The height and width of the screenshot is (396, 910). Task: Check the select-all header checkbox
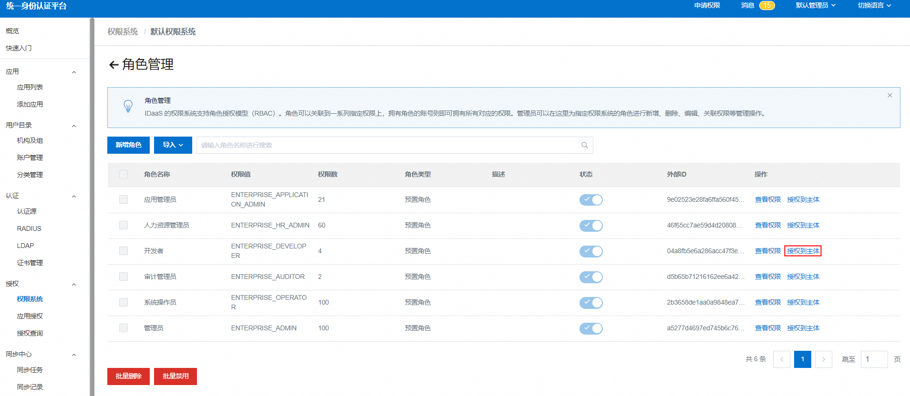124,174
